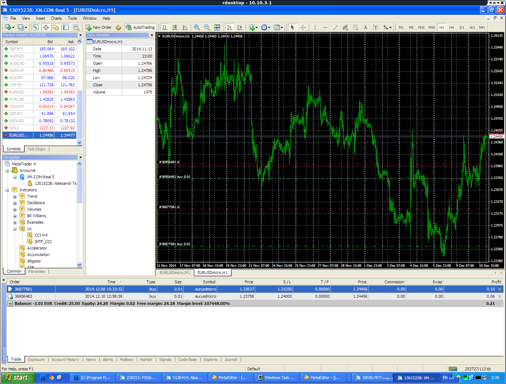506x384 pixels.
Task: Open the MetaEditor book icon
Action: 118,27
